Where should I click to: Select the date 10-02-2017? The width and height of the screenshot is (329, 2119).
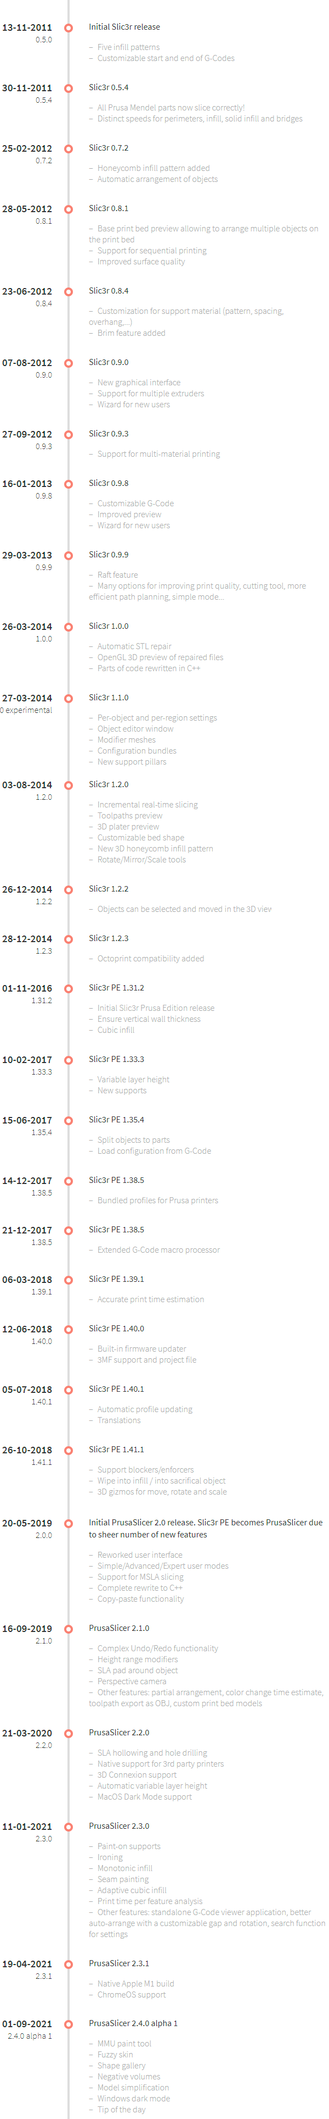pyautogui.click(x=27, y=1060)
